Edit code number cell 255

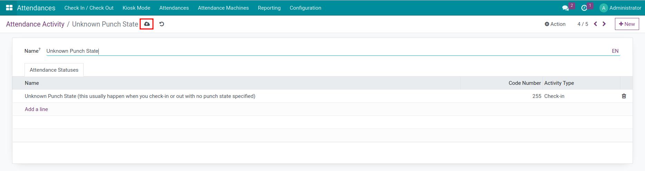[x=501, y=96]
